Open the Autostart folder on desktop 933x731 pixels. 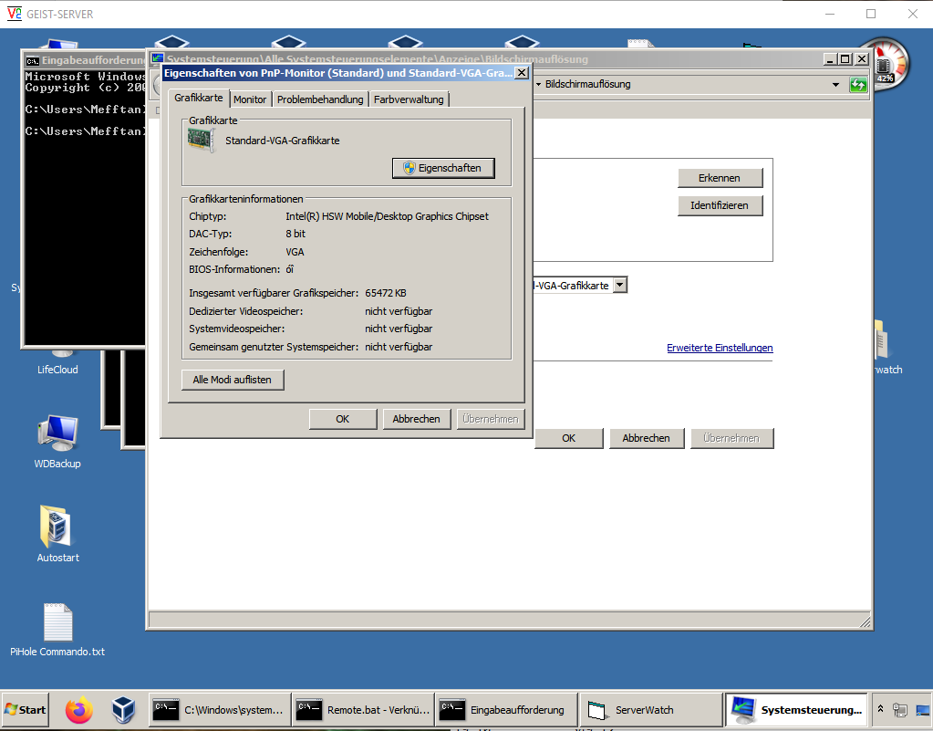click(57, 529)
